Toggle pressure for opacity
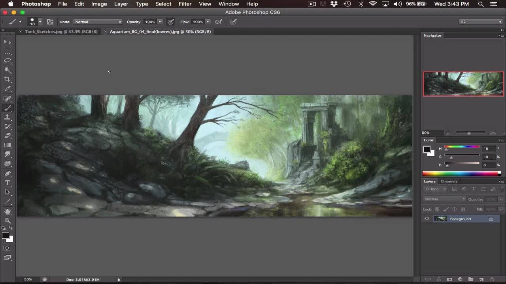This screenshot has width=506, height=284. [171, 22]
